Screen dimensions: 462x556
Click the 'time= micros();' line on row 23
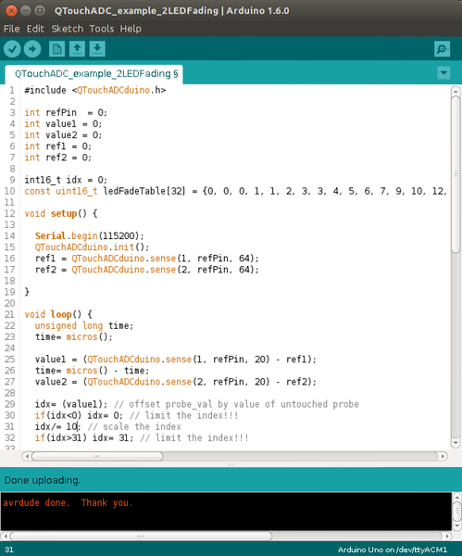tap(74, 337)
